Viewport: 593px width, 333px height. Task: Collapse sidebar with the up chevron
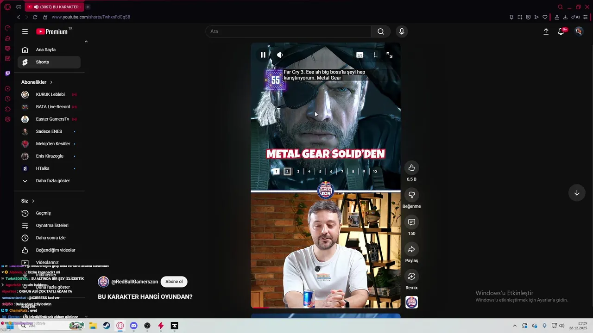click(86, 42)
